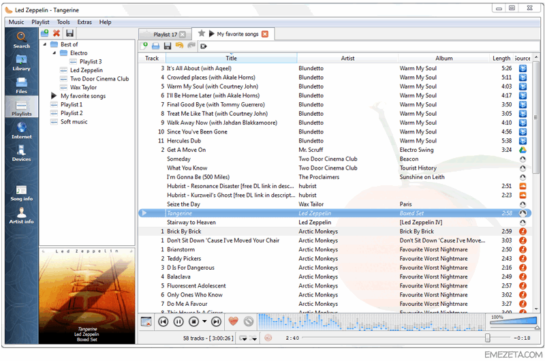
Task: Click the playlist filter search field
Action: 369,46
